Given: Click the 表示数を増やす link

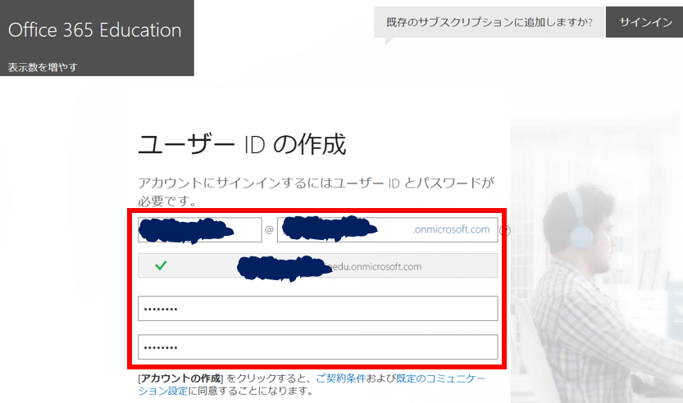Looking at the screenshot, I should pyautogui.click(x=43, y=67).
